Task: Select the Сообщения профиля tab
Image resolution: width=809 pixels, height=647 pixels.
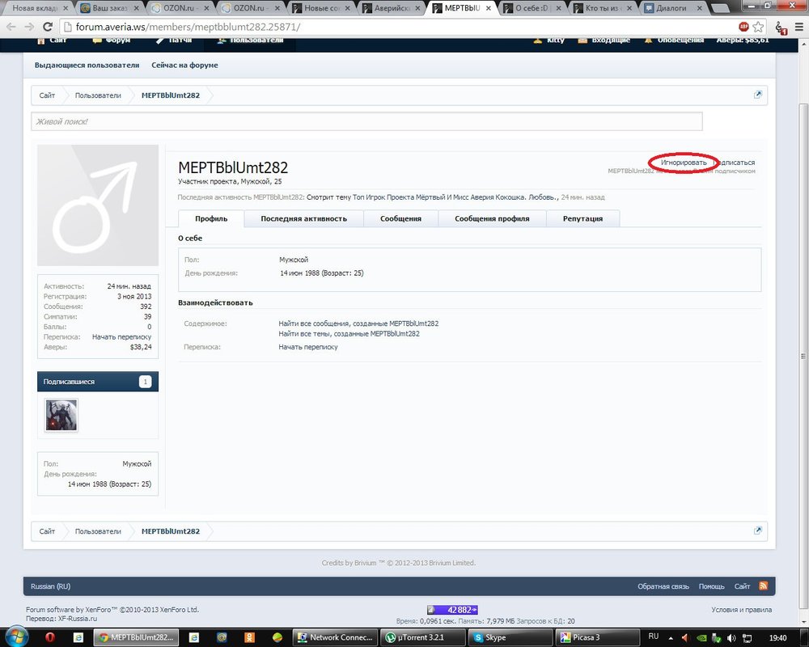Action: tap(492, 218)
